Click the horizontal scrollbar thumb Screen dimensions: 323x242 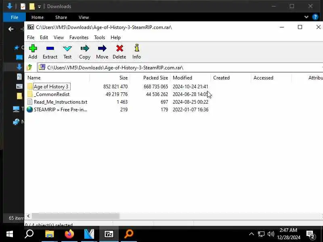(76, 216)
